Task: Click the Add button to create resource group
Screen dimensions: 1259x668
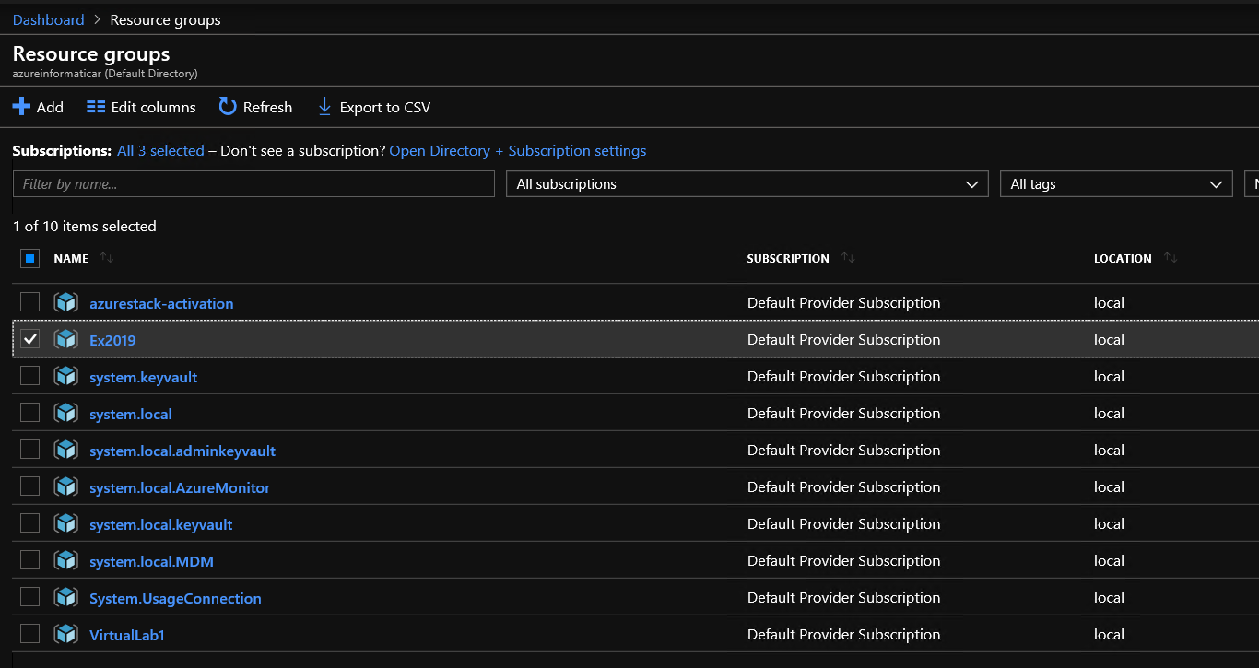Action: pos(38,107)
